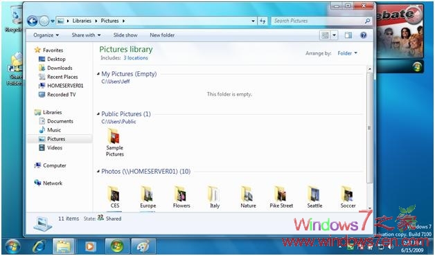
Task: Select the CES folder
Action: click(114, 197)
